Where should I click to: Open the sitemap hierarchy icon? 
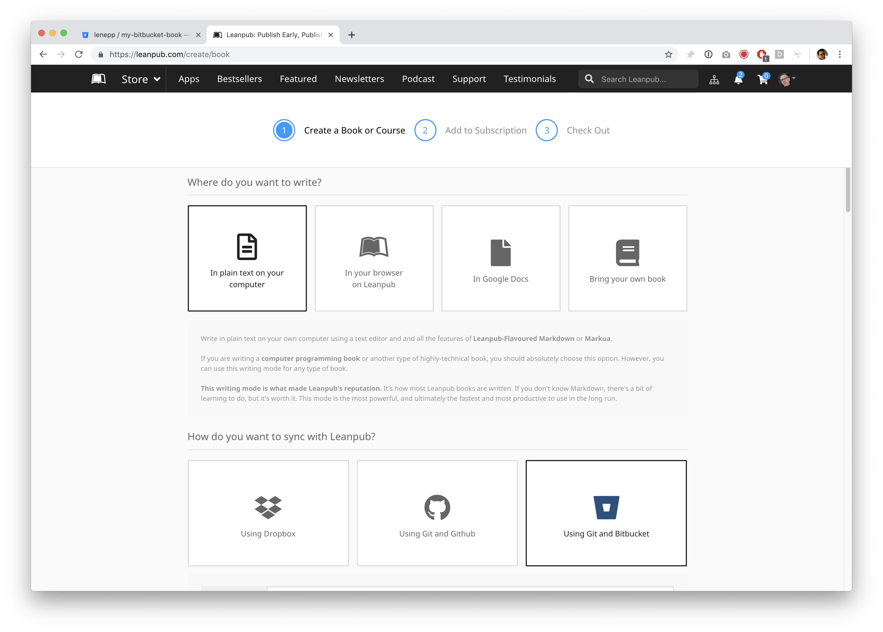714,80
